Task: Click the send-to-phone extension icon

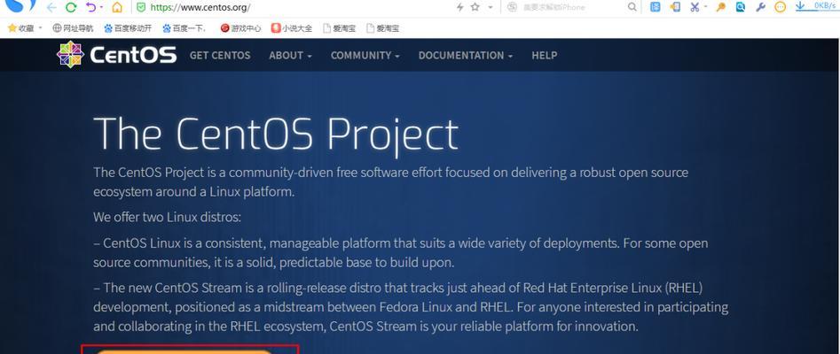Action: coord(675,7)
